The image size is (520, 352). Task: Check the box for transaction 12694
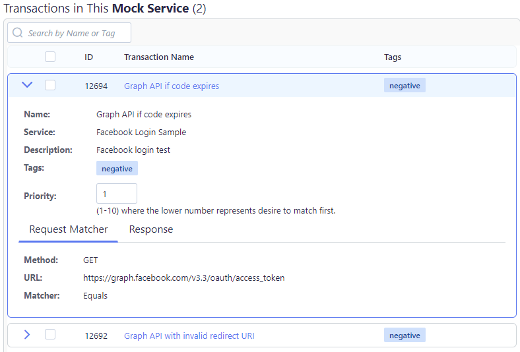coord(50,85)
